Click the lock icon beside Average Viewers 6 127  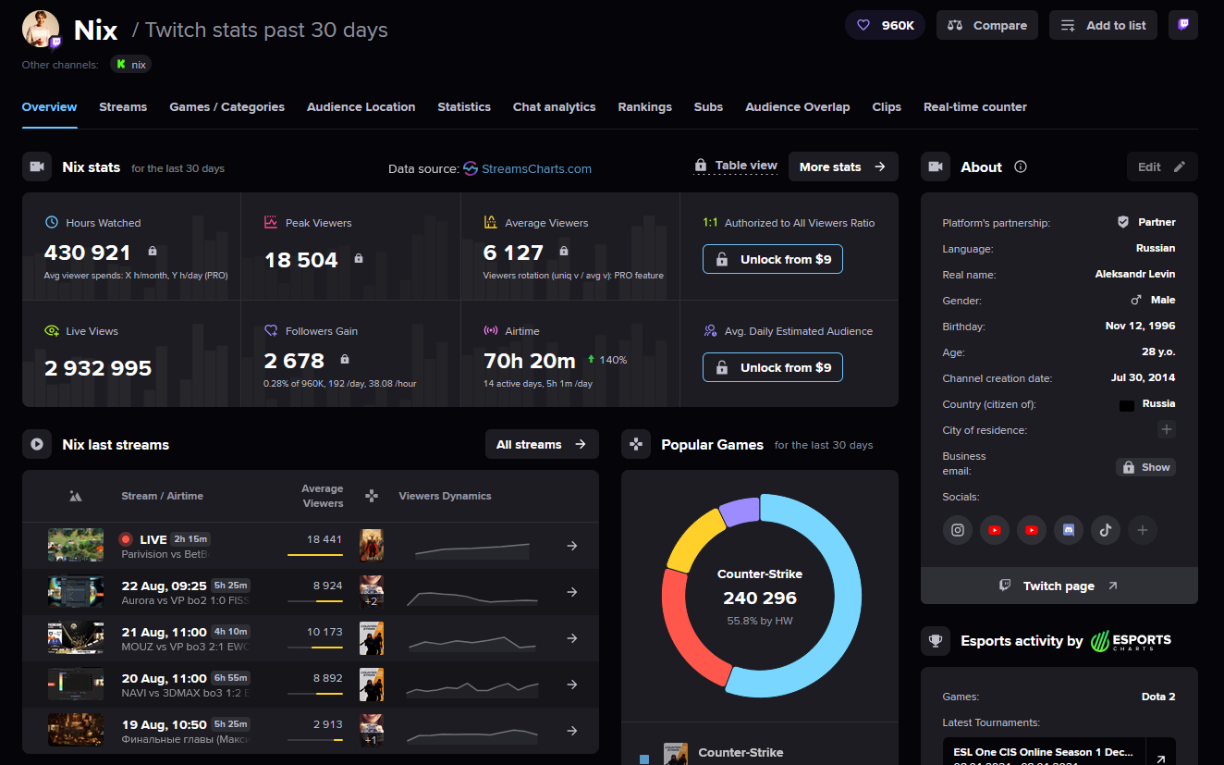(x=564, y=252)
